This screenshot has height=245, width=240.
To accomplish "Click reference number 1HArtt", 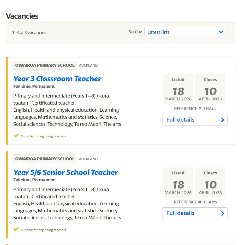I will tap(195, 109).
